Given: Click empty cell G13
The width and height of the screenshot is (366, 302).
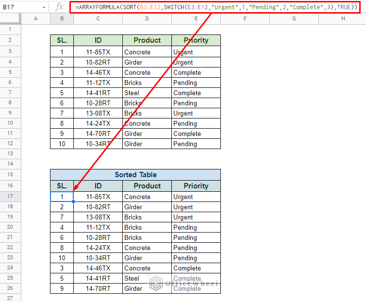Looking at the screenshot, I should (294, 154).
